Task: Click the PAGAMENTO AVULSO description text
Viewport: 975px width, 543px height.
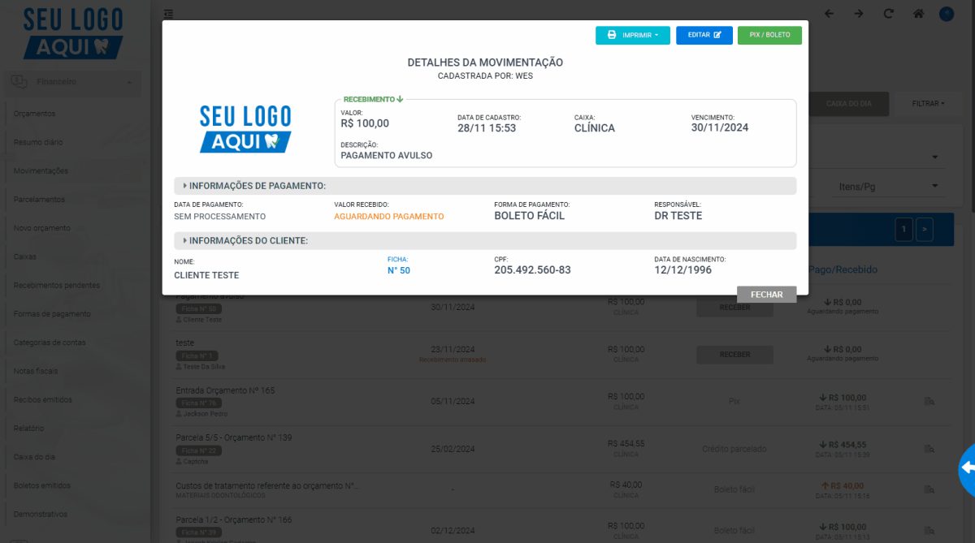Action: (x=387, y=155)
